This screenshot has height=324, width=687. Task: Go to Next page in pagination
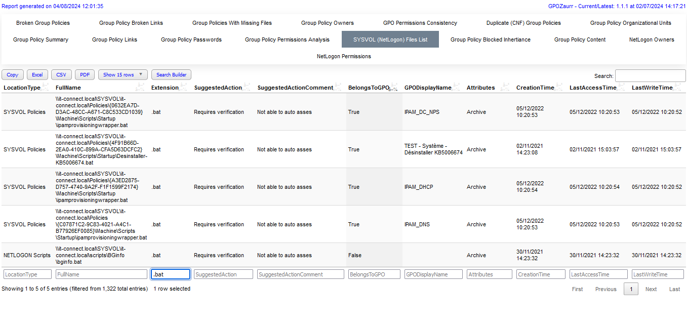tap(651, 289)
